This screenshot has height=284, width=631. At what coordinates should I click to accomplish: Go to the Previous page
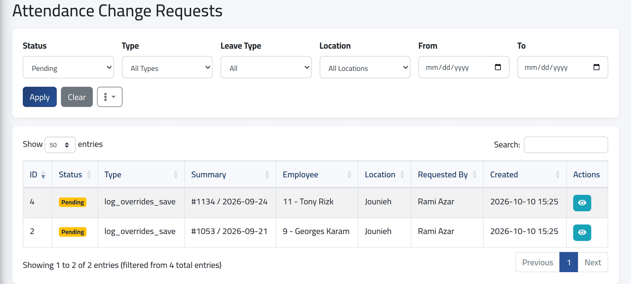[x=538, y=262]
